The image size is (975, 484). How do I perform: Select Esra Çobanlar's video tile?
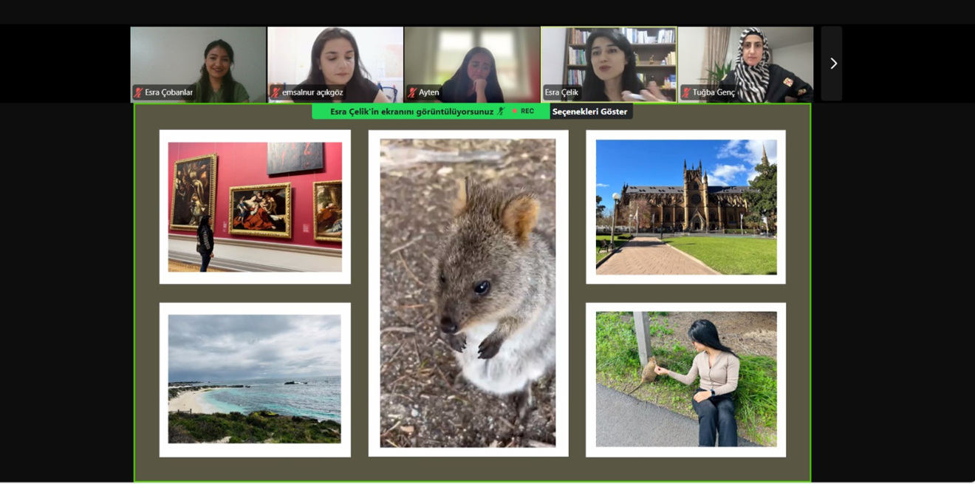[x=198, y=59]
